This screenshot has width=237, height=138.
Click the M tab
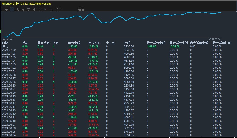[45, 9]
